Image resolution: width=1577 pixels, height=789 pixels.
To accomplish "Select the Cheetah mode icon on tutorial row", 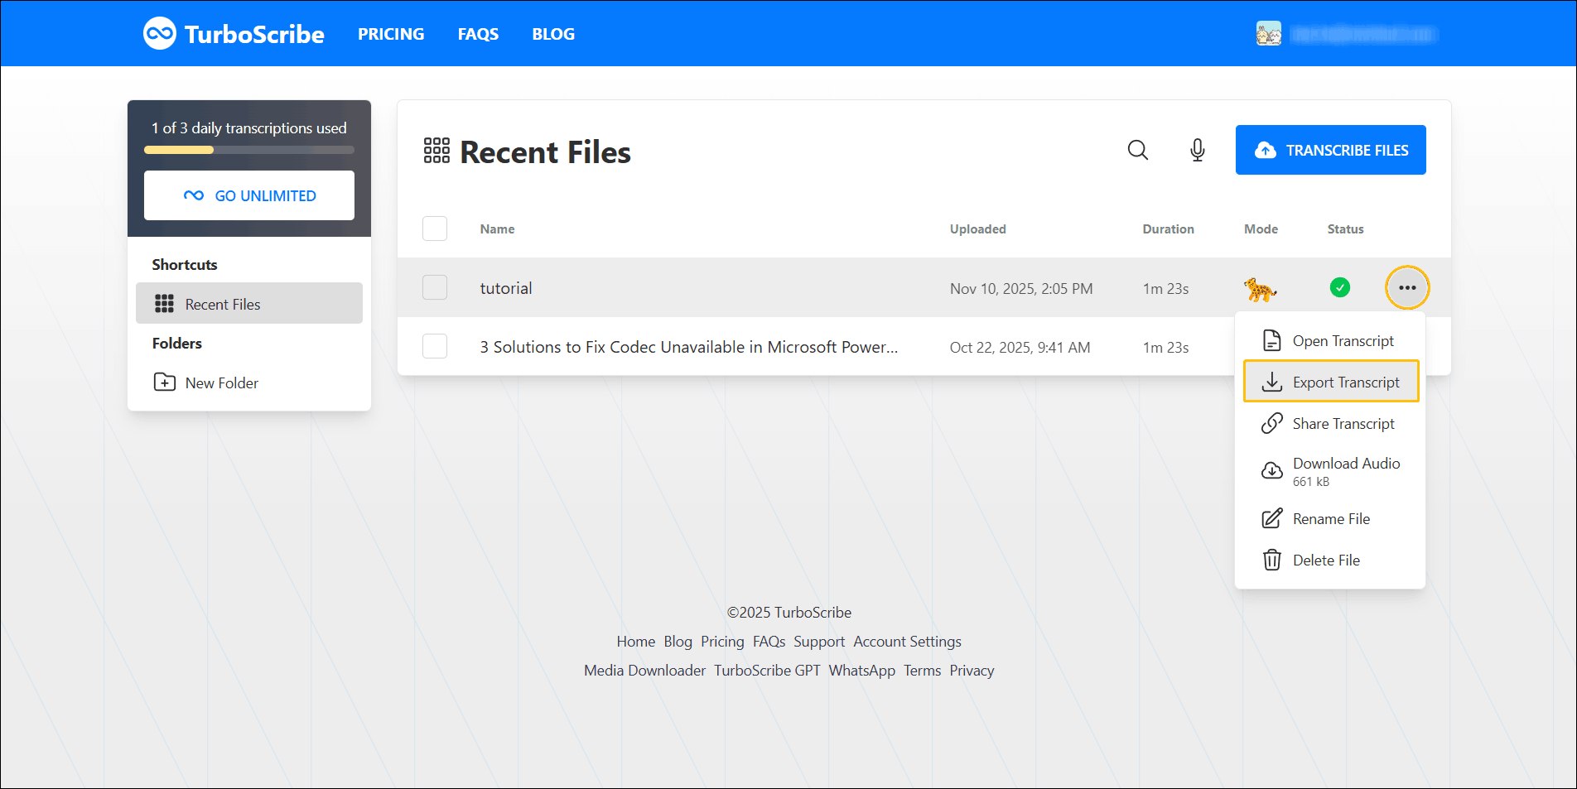I will 1261,288.
